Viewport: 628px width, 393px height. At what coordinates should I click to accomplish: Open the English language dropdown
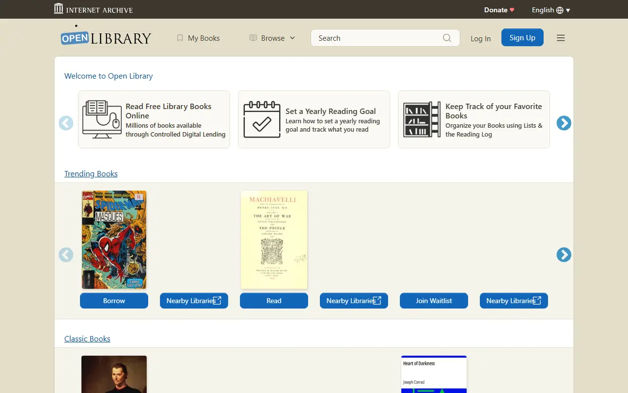tap(550, 10)
